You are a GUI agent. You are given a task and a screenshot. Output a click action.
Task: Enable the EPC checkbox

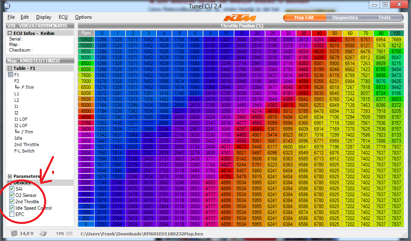tap(12, 214)
